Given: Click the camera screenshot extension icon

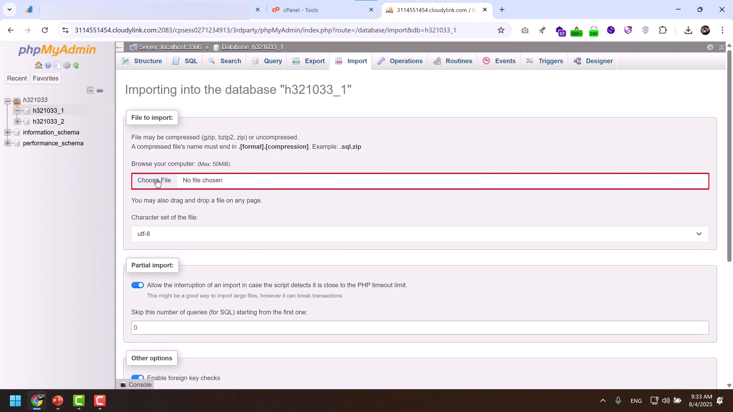Looking at the screenshot, I should pos(525,30).
